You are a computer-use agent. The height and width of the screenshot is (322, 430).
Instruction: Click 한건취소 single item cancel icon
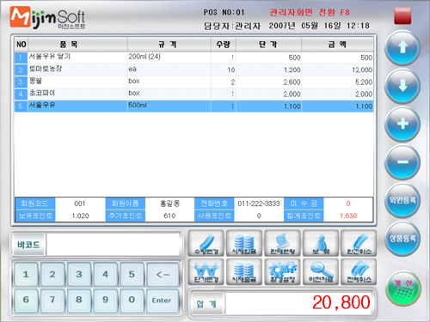pos(359,243)
